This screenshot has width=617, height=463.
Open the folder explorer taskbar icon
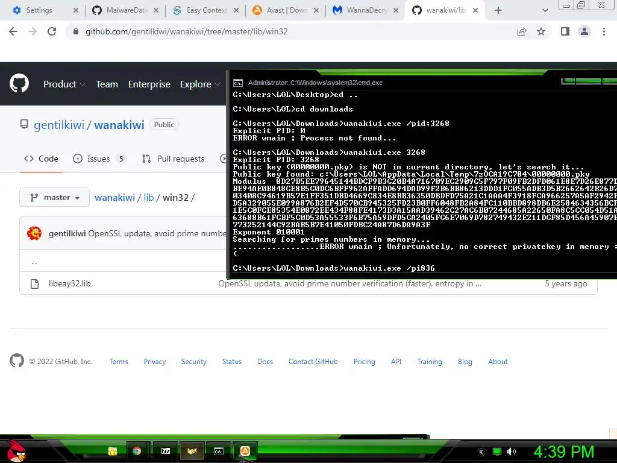(113, 451)
